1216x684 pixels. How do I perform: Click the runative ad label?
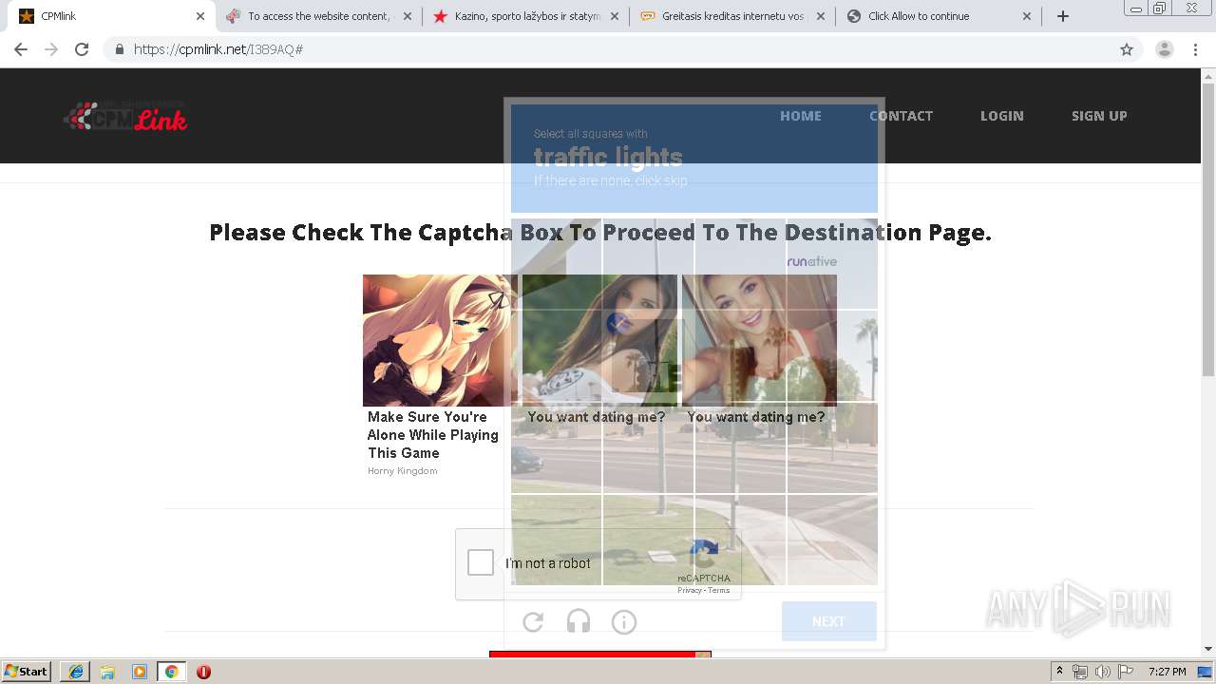tap(812, 261)
